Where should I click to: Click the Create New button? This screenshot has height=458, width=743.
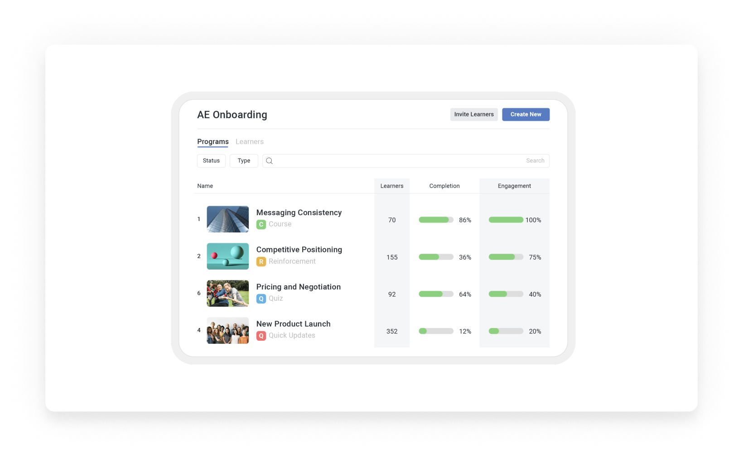point(526,115)
